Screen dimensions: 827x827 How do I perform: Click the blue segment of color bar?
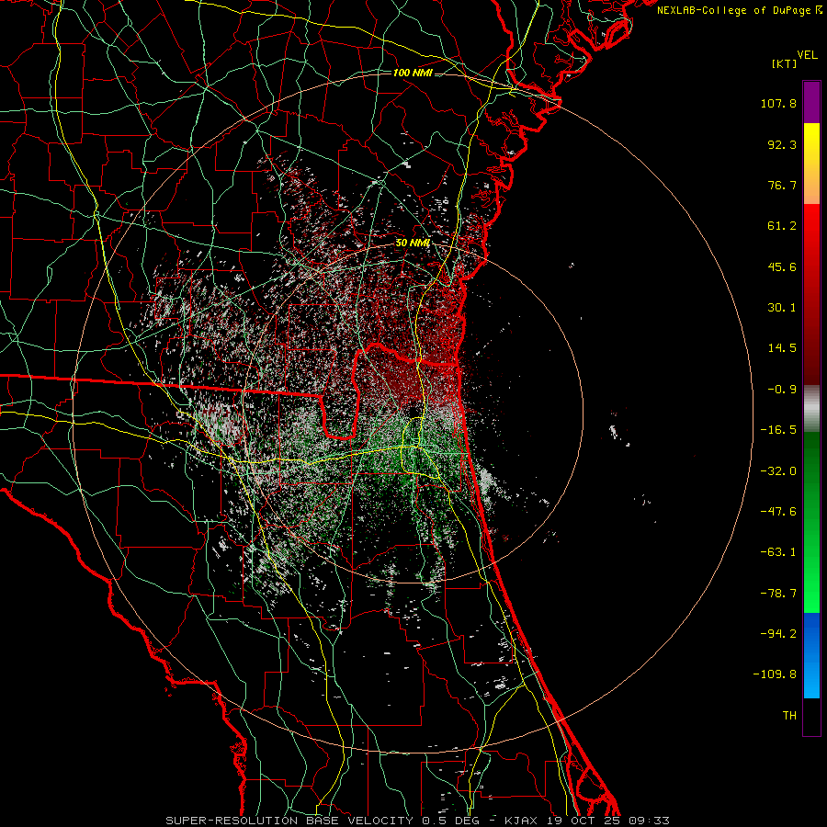pyautogui.click(x=811, y=655)
